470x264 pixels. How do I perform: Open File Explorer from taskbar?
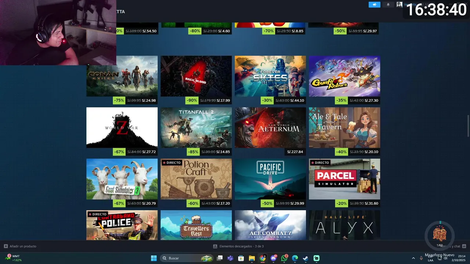[x=252, y=258]
